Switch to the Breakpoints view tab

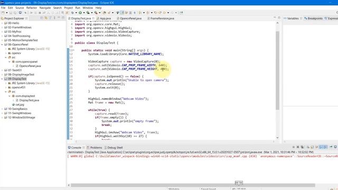pos(314,18)
